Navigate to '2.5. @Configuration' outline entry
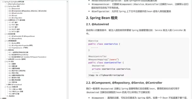The width and height of the screenshot is (192, 99). 15,18
